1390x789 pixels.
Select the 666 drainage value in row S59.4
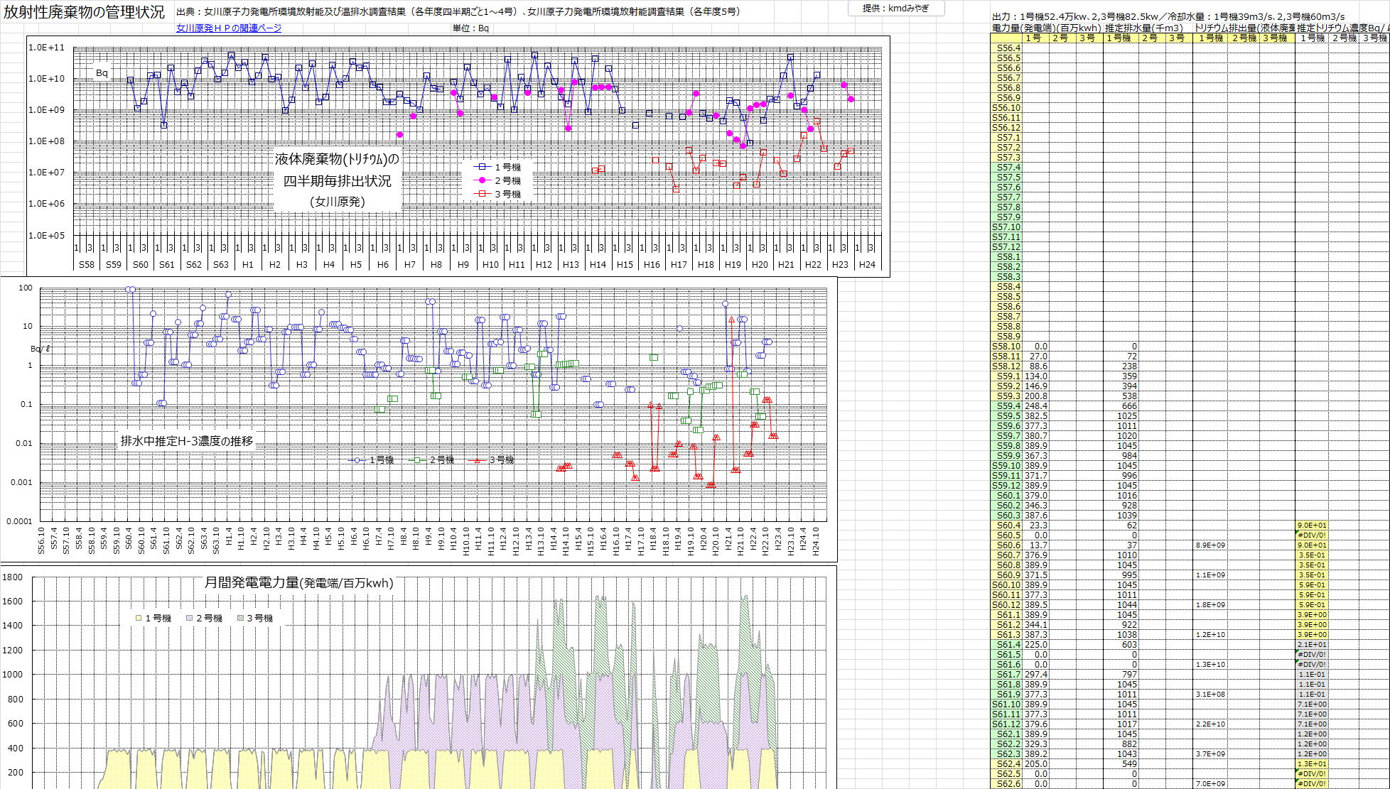tap(1121, 406)
